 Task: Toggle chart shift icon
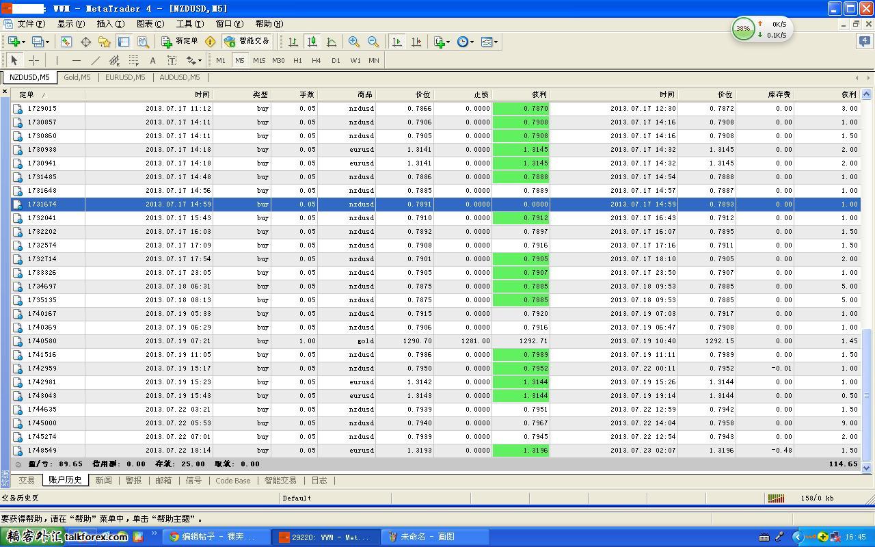click(x=416, y=42)
